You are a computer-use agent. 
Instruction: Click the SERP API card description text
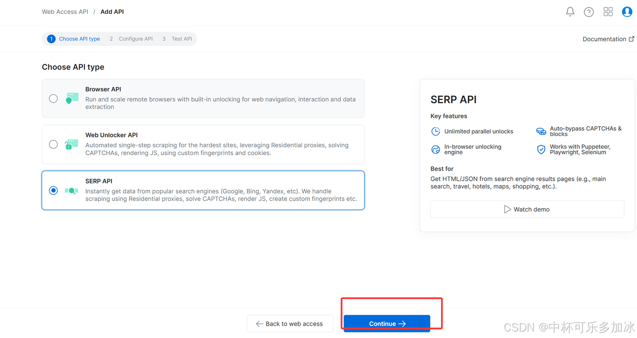tap(221, 195)
